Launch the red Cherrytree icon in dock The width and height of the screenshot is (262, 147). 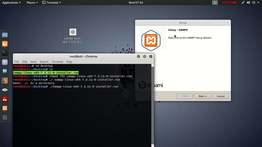click(5, 99)
